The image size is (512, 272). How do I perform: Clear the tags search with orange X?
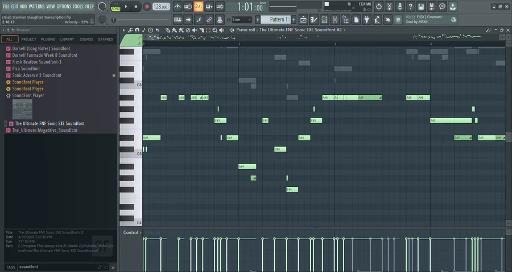[x=113, y=268]
